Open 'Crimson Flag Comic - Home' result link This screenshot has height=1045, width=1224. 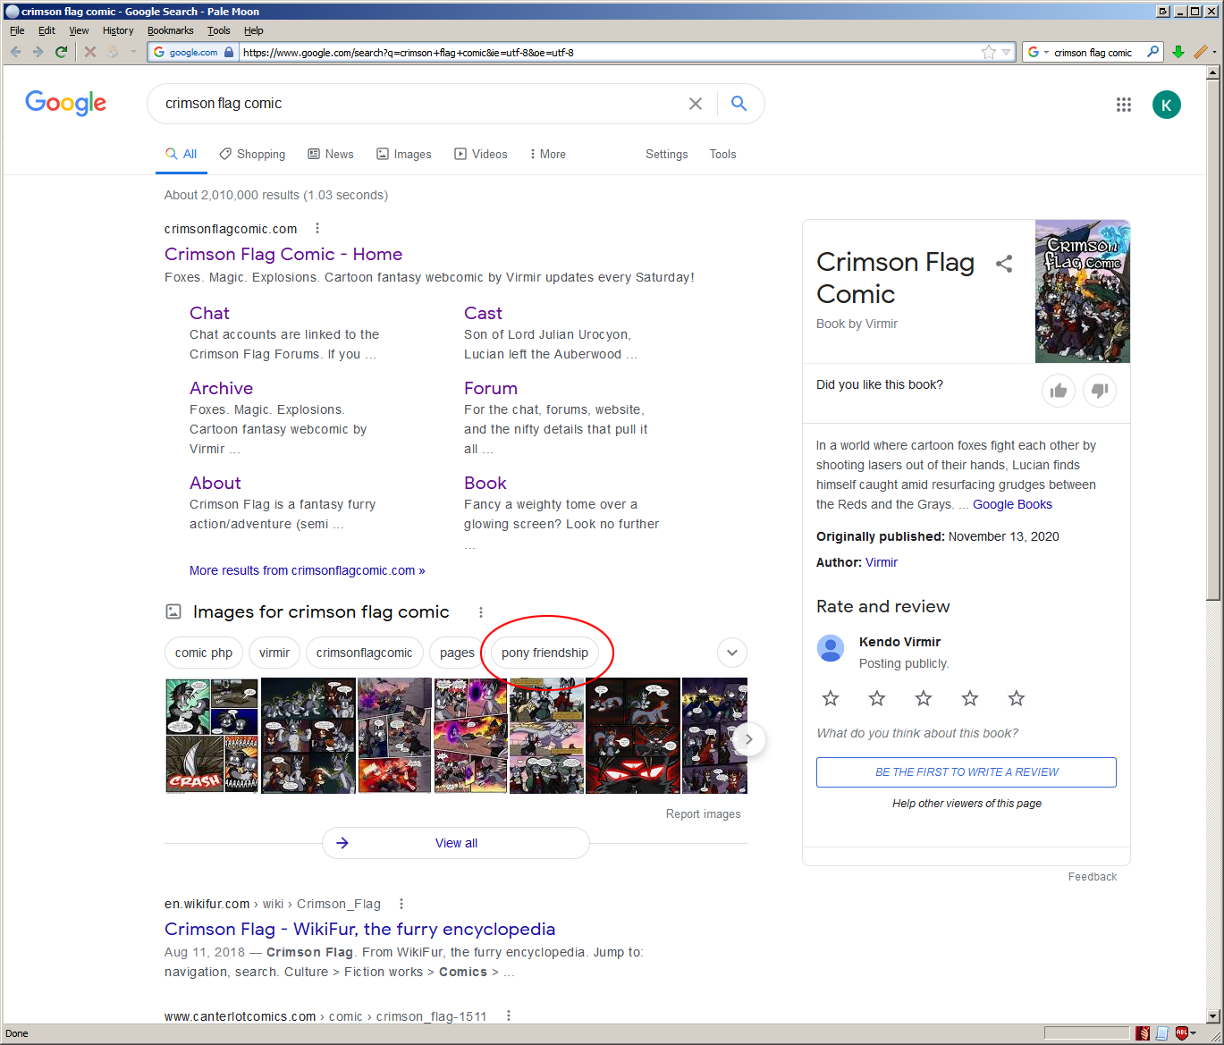tap(283, 255)
